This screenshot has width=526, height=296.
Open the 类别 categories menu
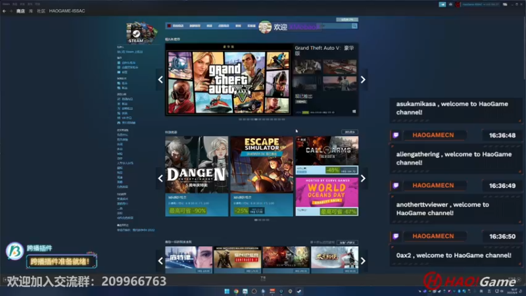[x=209, y=26]
